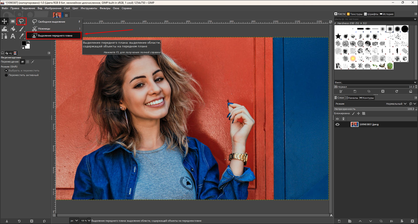418x224 pixels.
Task: Open the tool options dock configuration menu
Action: [x=49, y=53]
